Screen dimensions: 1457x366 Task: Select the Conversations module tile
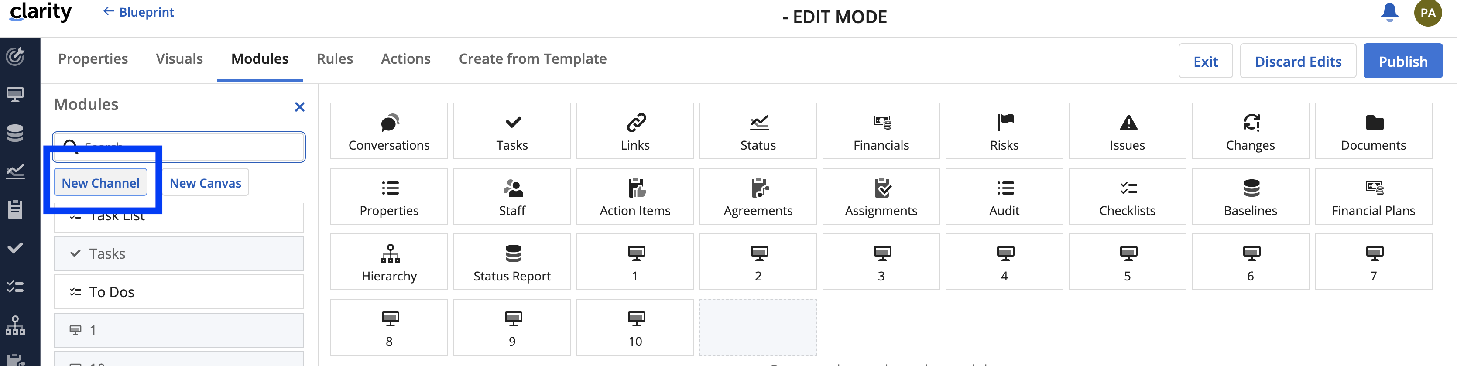coord(388,131)
